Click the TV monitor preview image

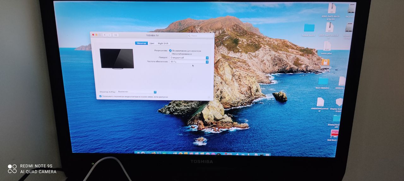pos(117,59)
